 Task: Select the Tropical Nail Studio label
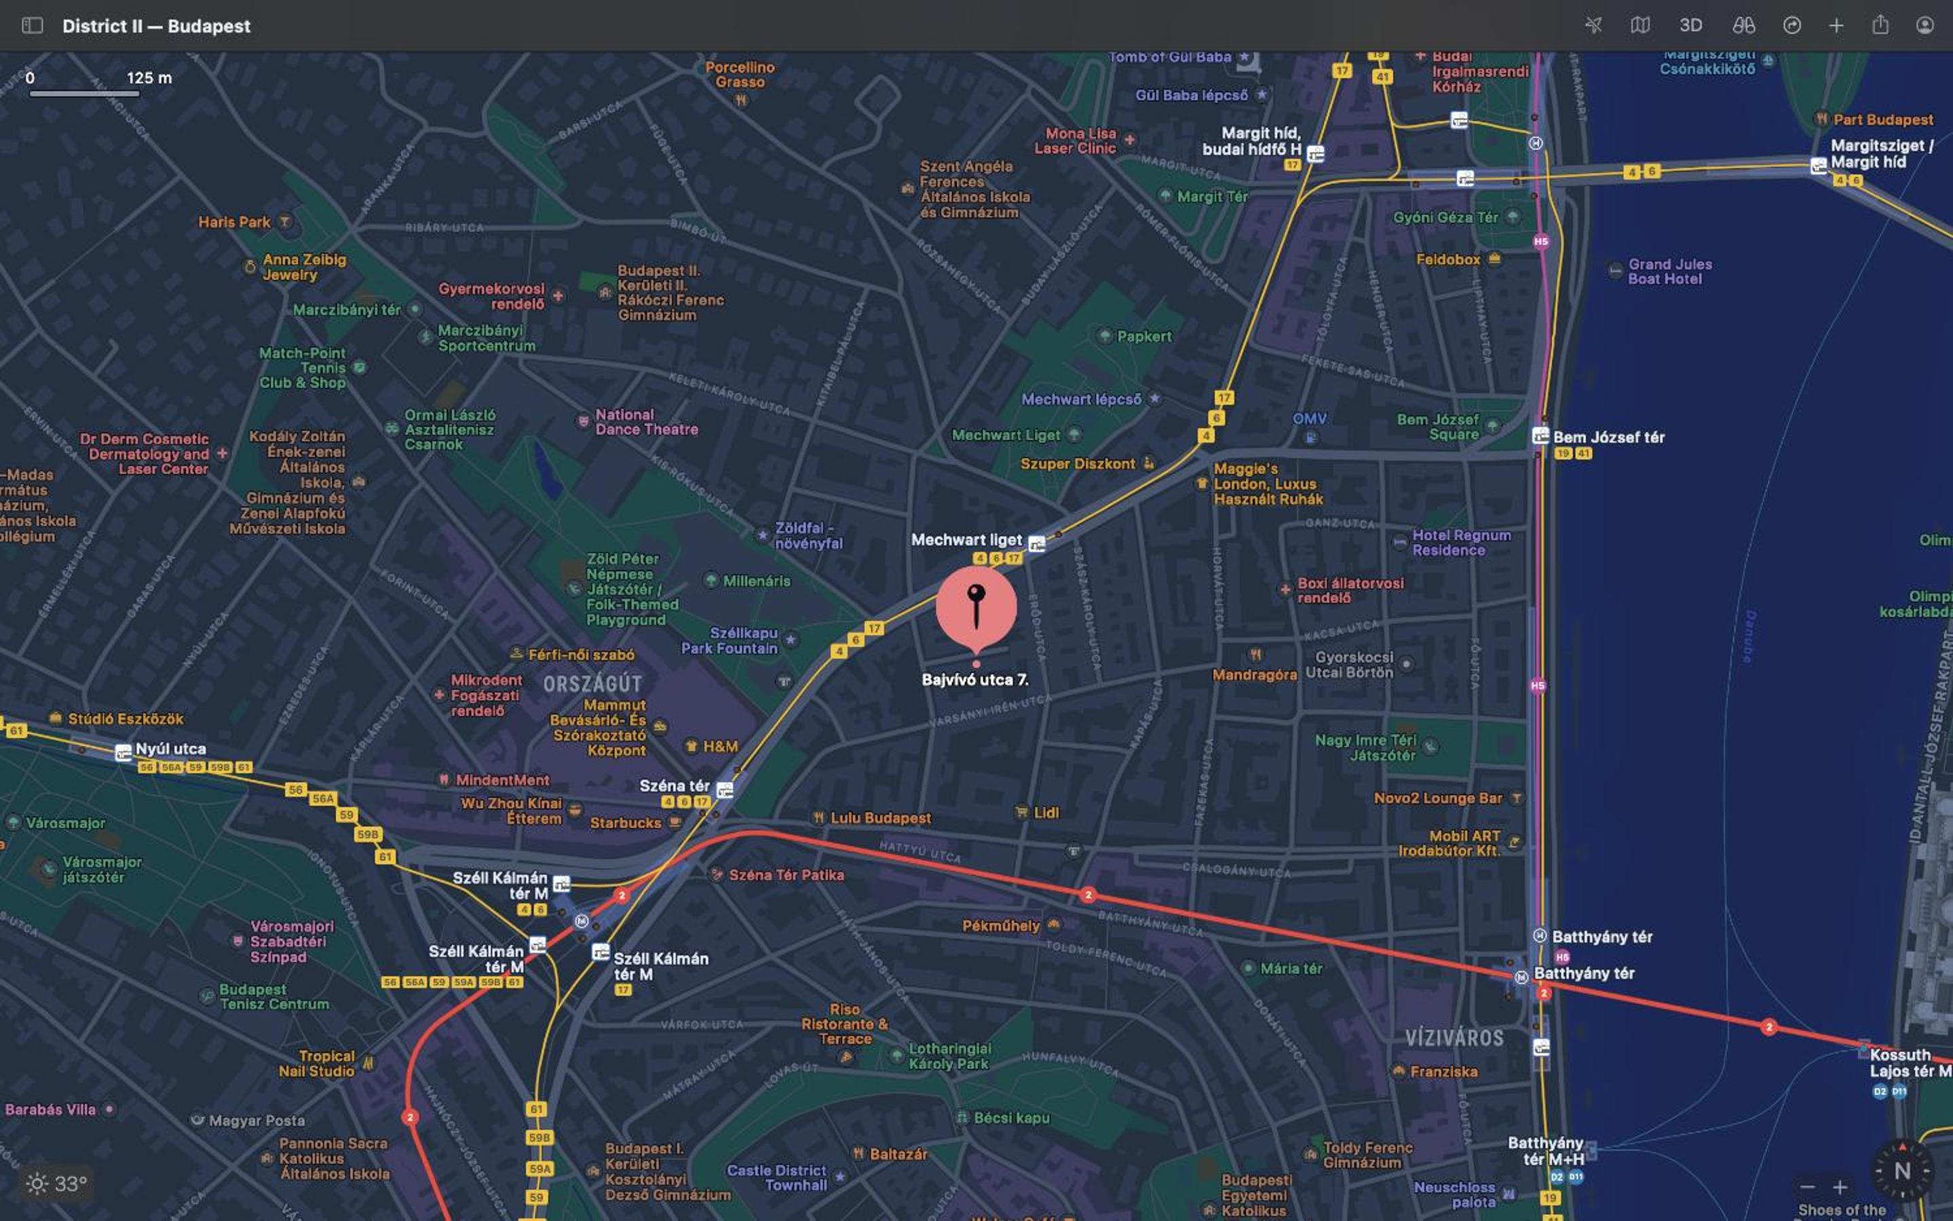point(317,1064)
